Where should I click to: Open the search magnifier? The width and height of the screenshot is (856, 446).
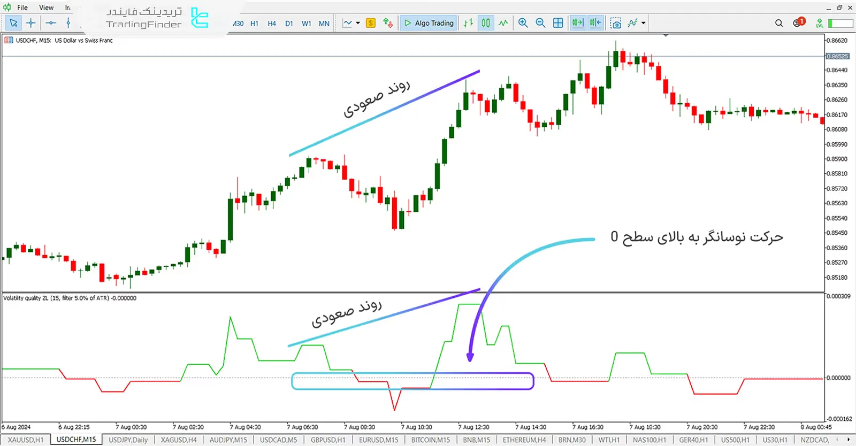[779, 23]
